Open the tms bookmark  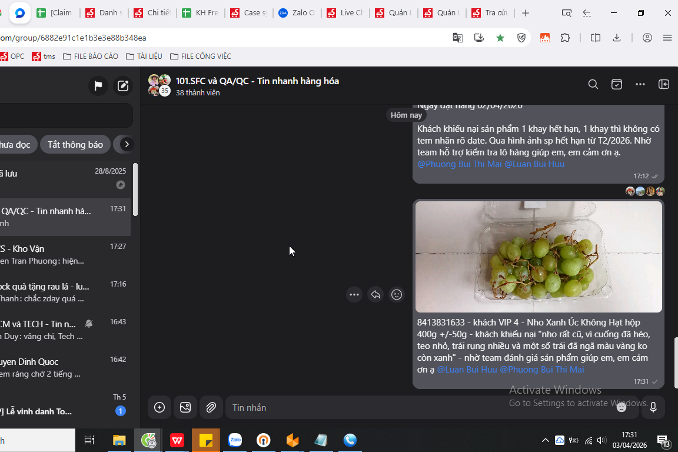coord(44,56)
